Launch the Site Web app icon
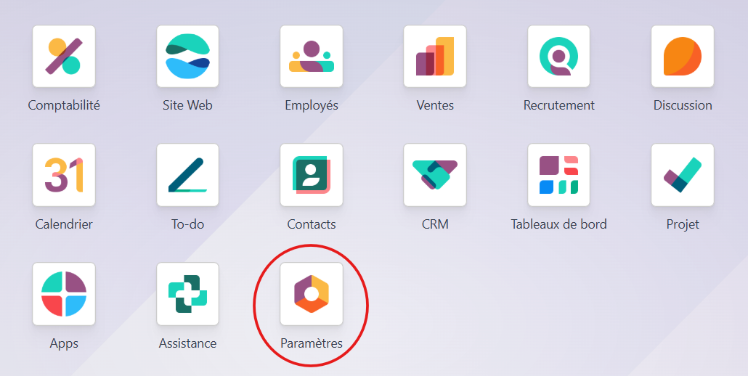This screenshot has height=376, width=748. click(187, 56)
